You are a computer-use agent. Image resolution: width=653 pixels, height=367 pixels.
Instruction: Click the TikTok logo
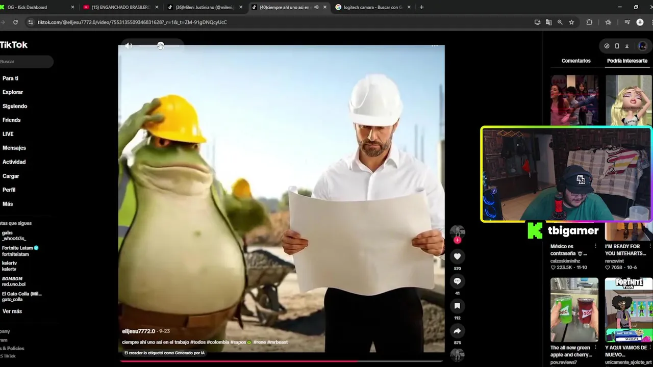coord(14,45)
